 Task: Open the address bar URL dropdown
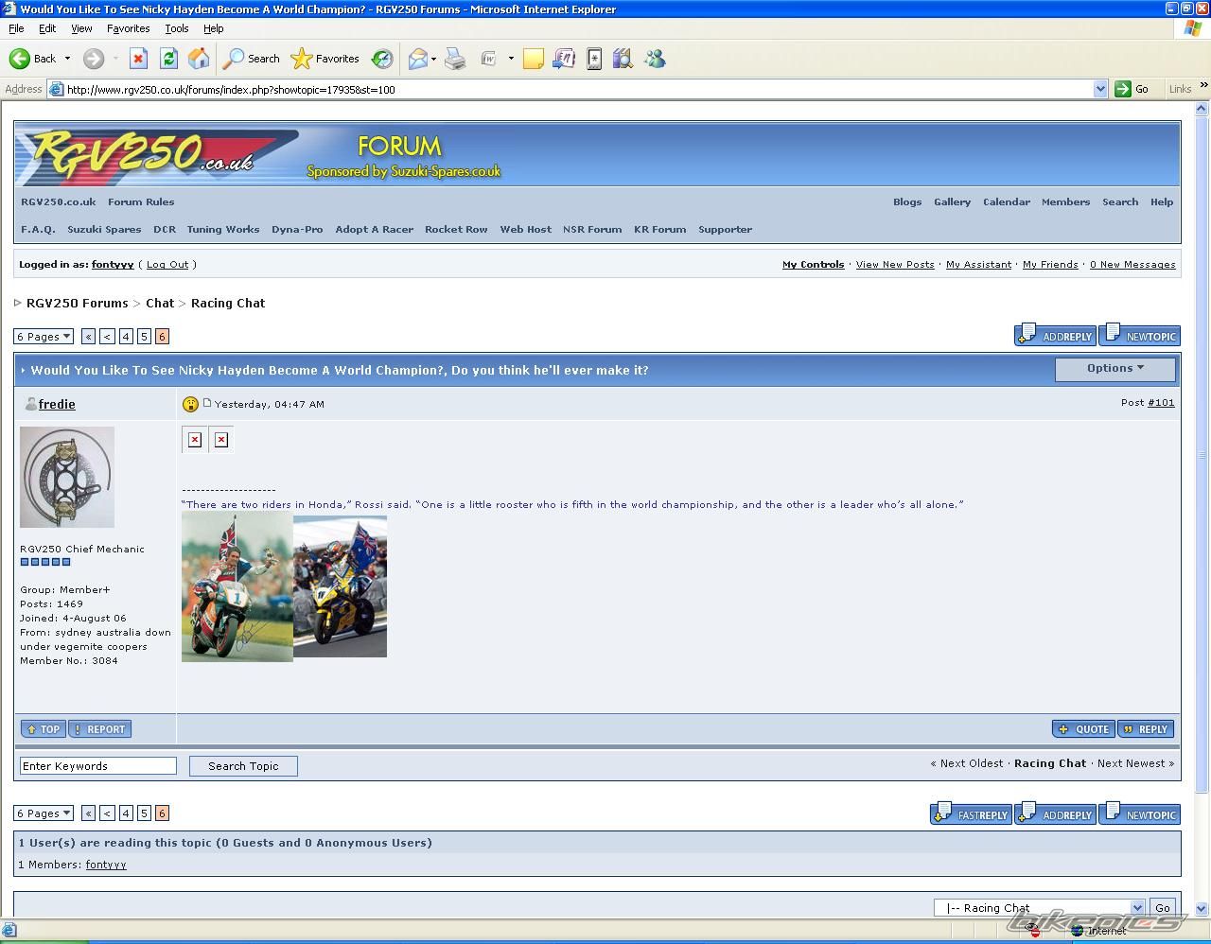(1100, 89)
